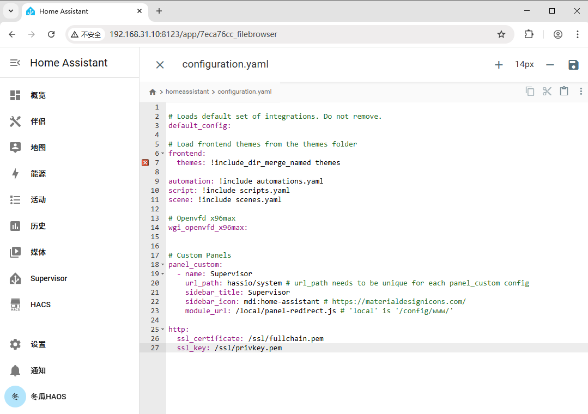This screenshot has height=414, width=588.
Task: Go back in browser history
Action: tap(12, 34)
